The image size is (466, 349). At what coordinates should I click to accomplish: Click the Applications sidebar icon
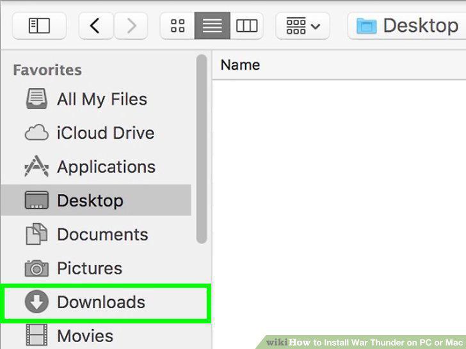tap(36, 166)
